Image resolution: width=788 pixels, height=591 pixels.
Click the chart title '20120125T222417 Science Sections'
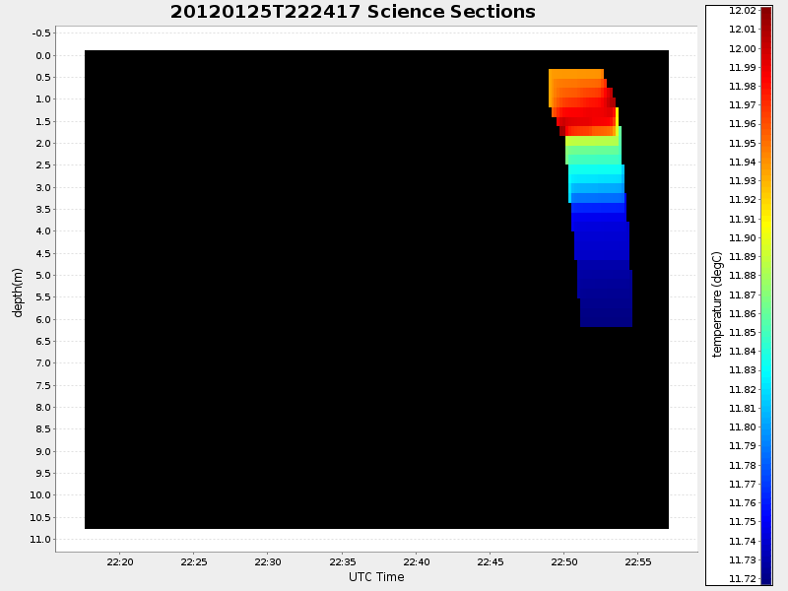353,12
